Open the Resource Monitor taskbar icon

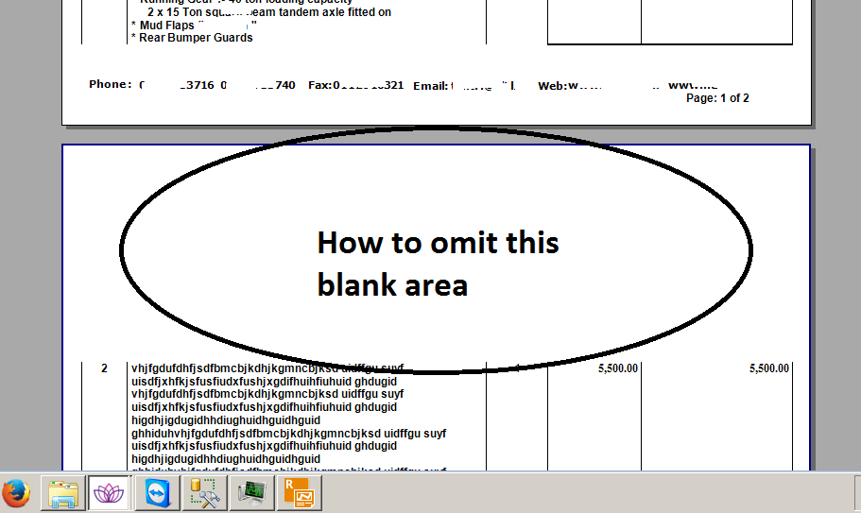click(251, 493)
